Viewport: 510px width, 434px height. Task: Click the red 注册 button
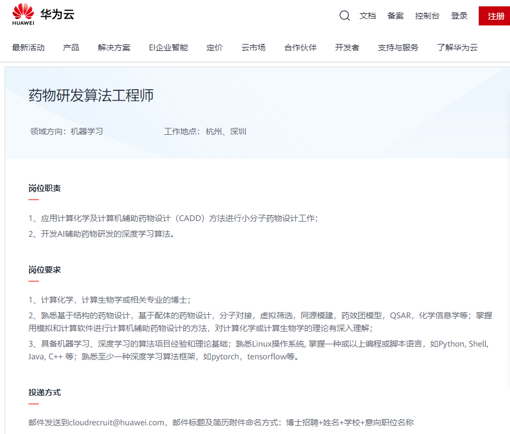point(495,16)
